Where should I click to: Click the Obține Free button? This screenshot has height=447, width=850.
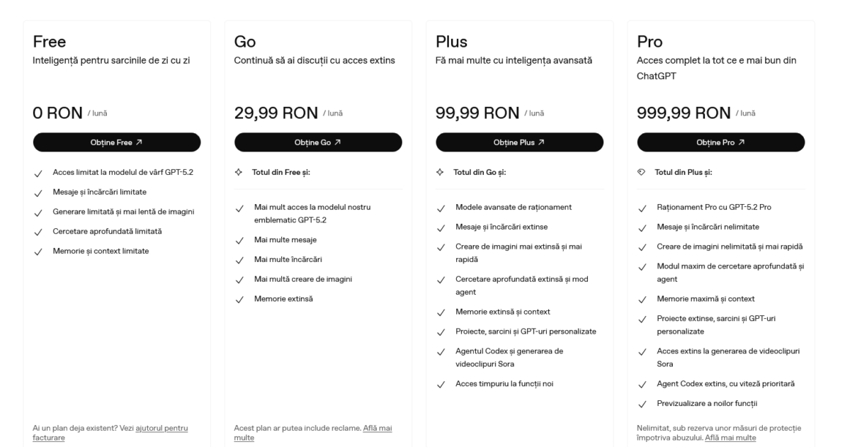pos(117,142)
